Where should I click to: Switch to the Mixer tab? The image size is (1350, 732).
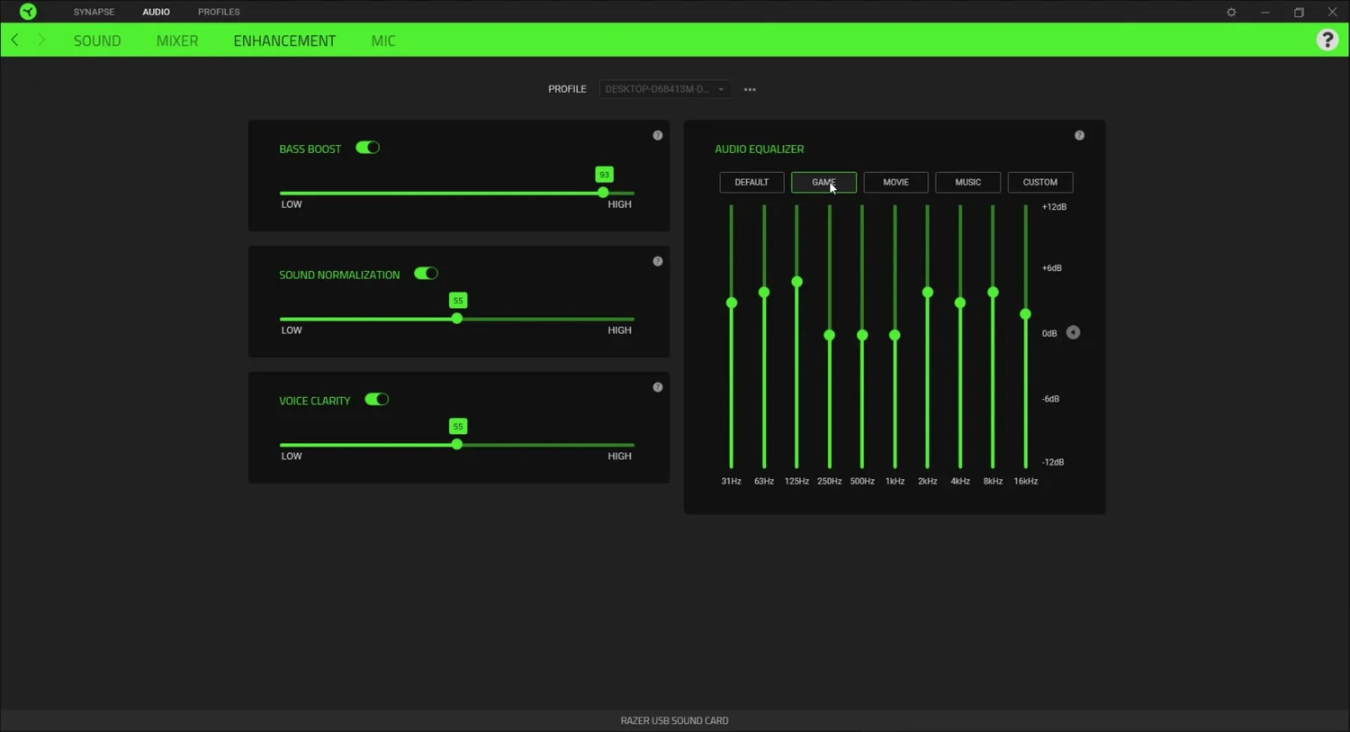point(177,41)
